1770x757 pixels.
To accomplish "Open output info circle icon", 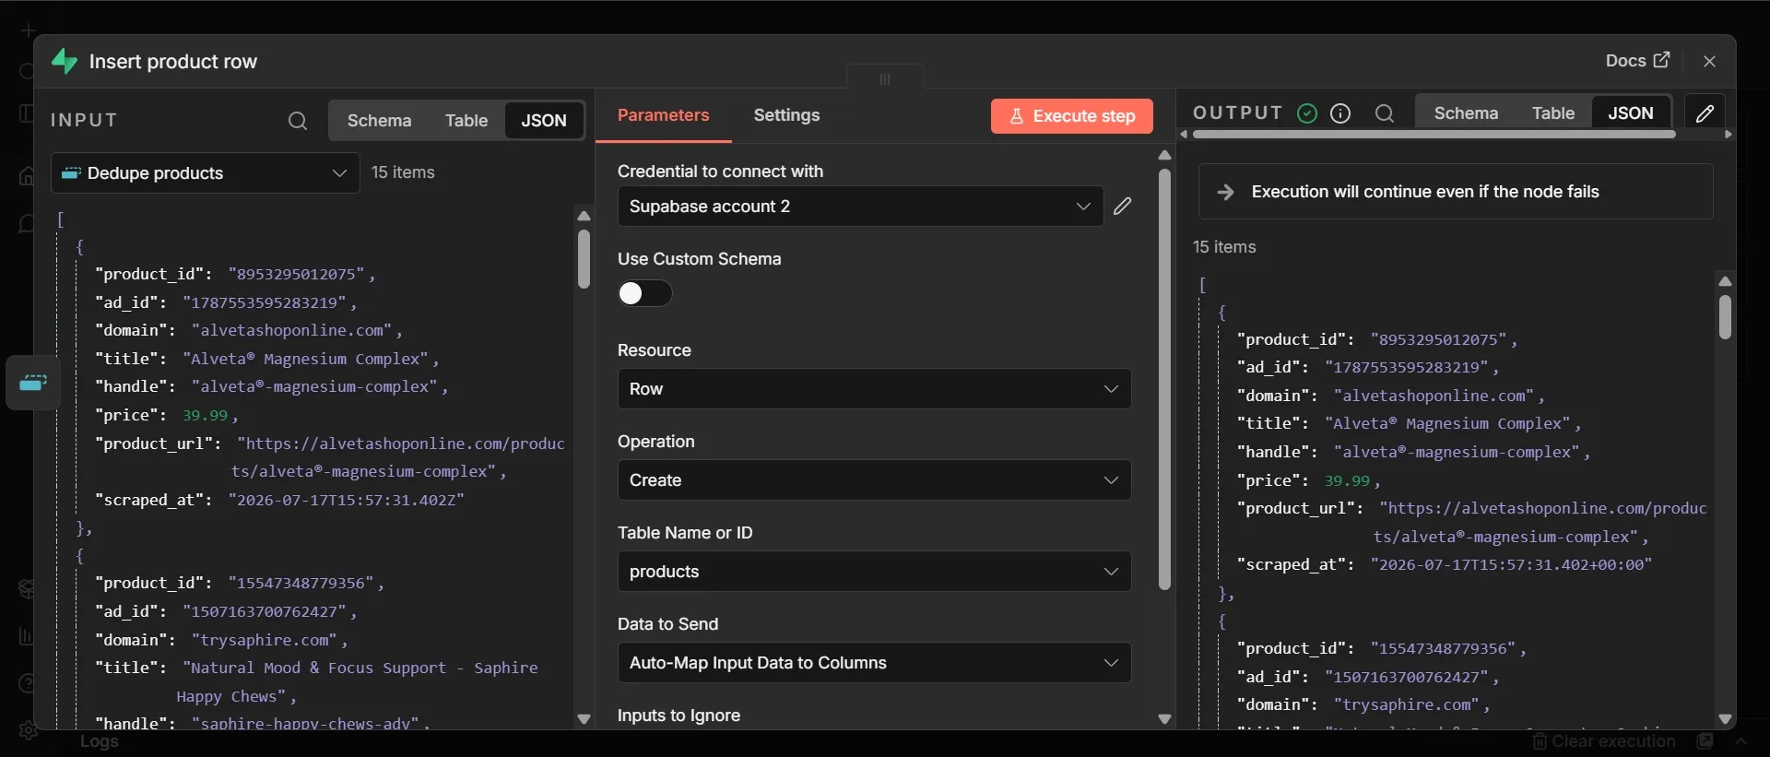I will (x=1340, y=113).
